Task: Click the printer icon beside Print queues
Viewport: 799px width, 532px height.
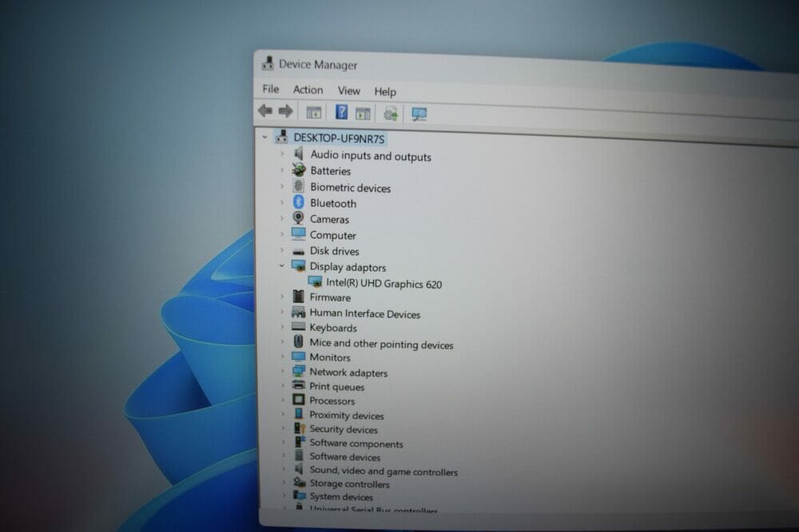Action: [x=299, y=385]
